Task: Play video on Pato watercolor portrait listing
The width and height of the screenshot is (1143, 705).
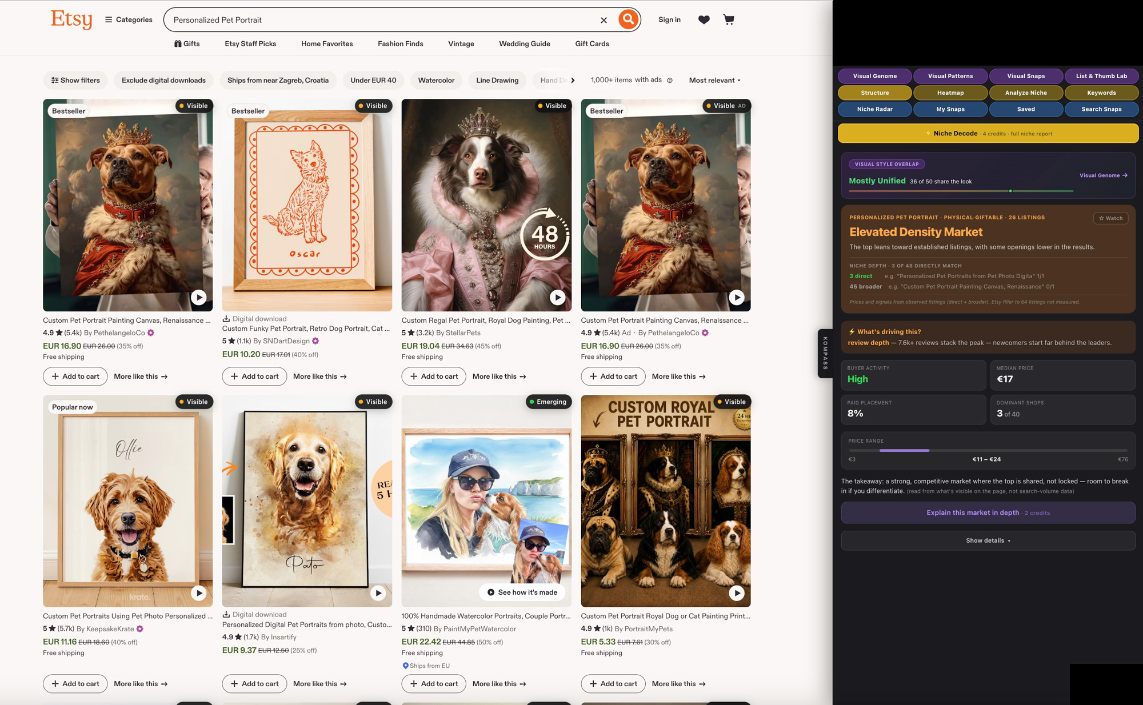Action: (x=378, y=592)
